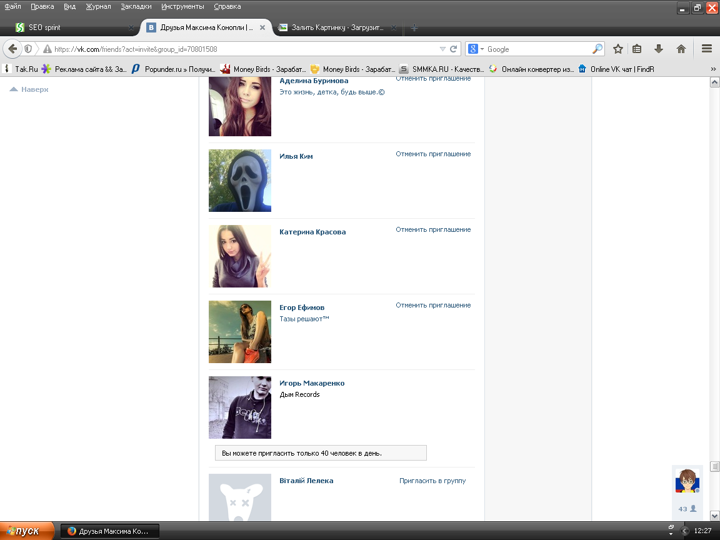
Task: Open the Файл menu
Action: tap(13, 6)
